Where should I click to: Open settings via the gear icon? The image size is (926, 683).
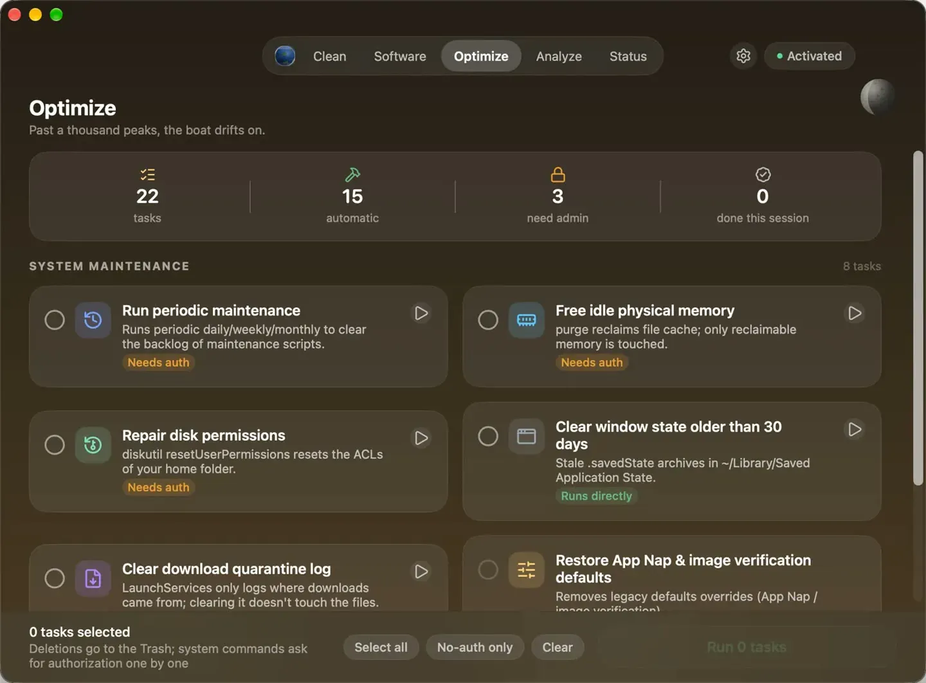743,56
